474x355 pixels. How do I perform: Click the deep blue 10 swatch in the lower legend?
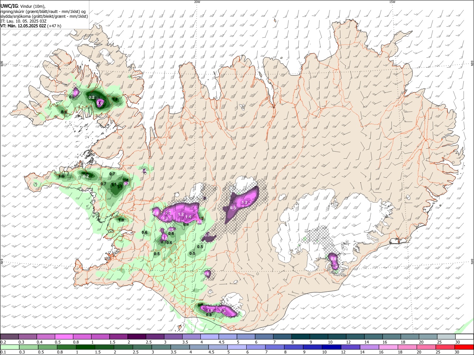(x=331, y=347)
